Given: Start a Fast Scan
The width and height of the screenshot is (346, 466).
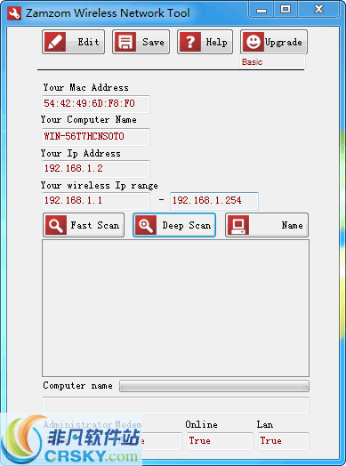Looking at the screenshot, I should 84,225.
